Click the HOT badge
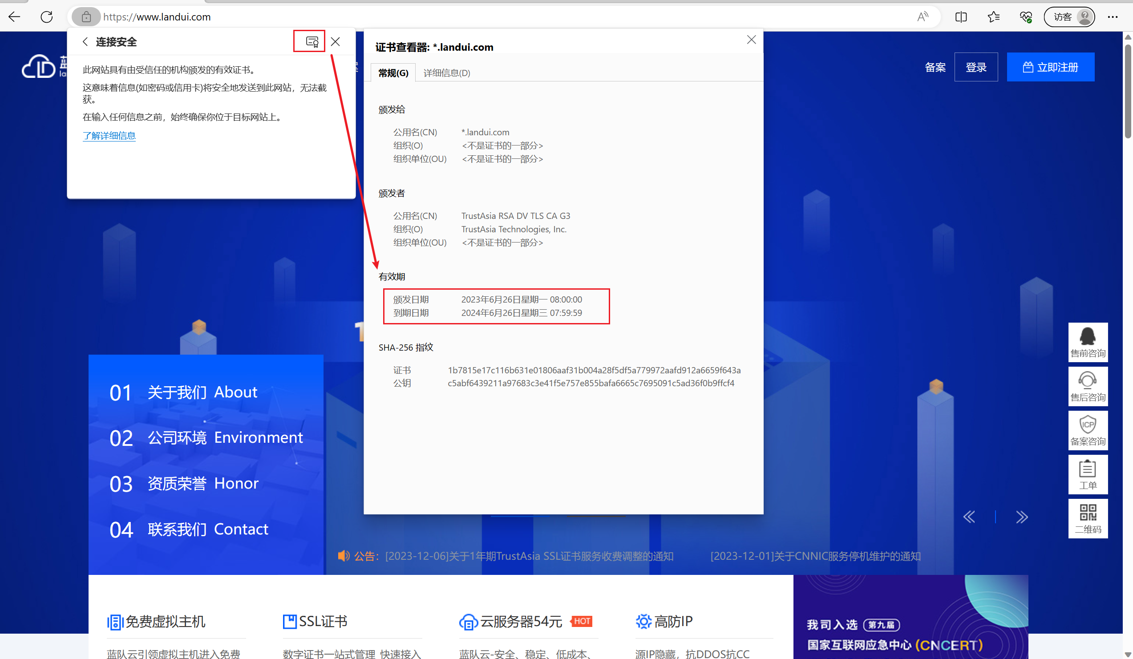 581,621
